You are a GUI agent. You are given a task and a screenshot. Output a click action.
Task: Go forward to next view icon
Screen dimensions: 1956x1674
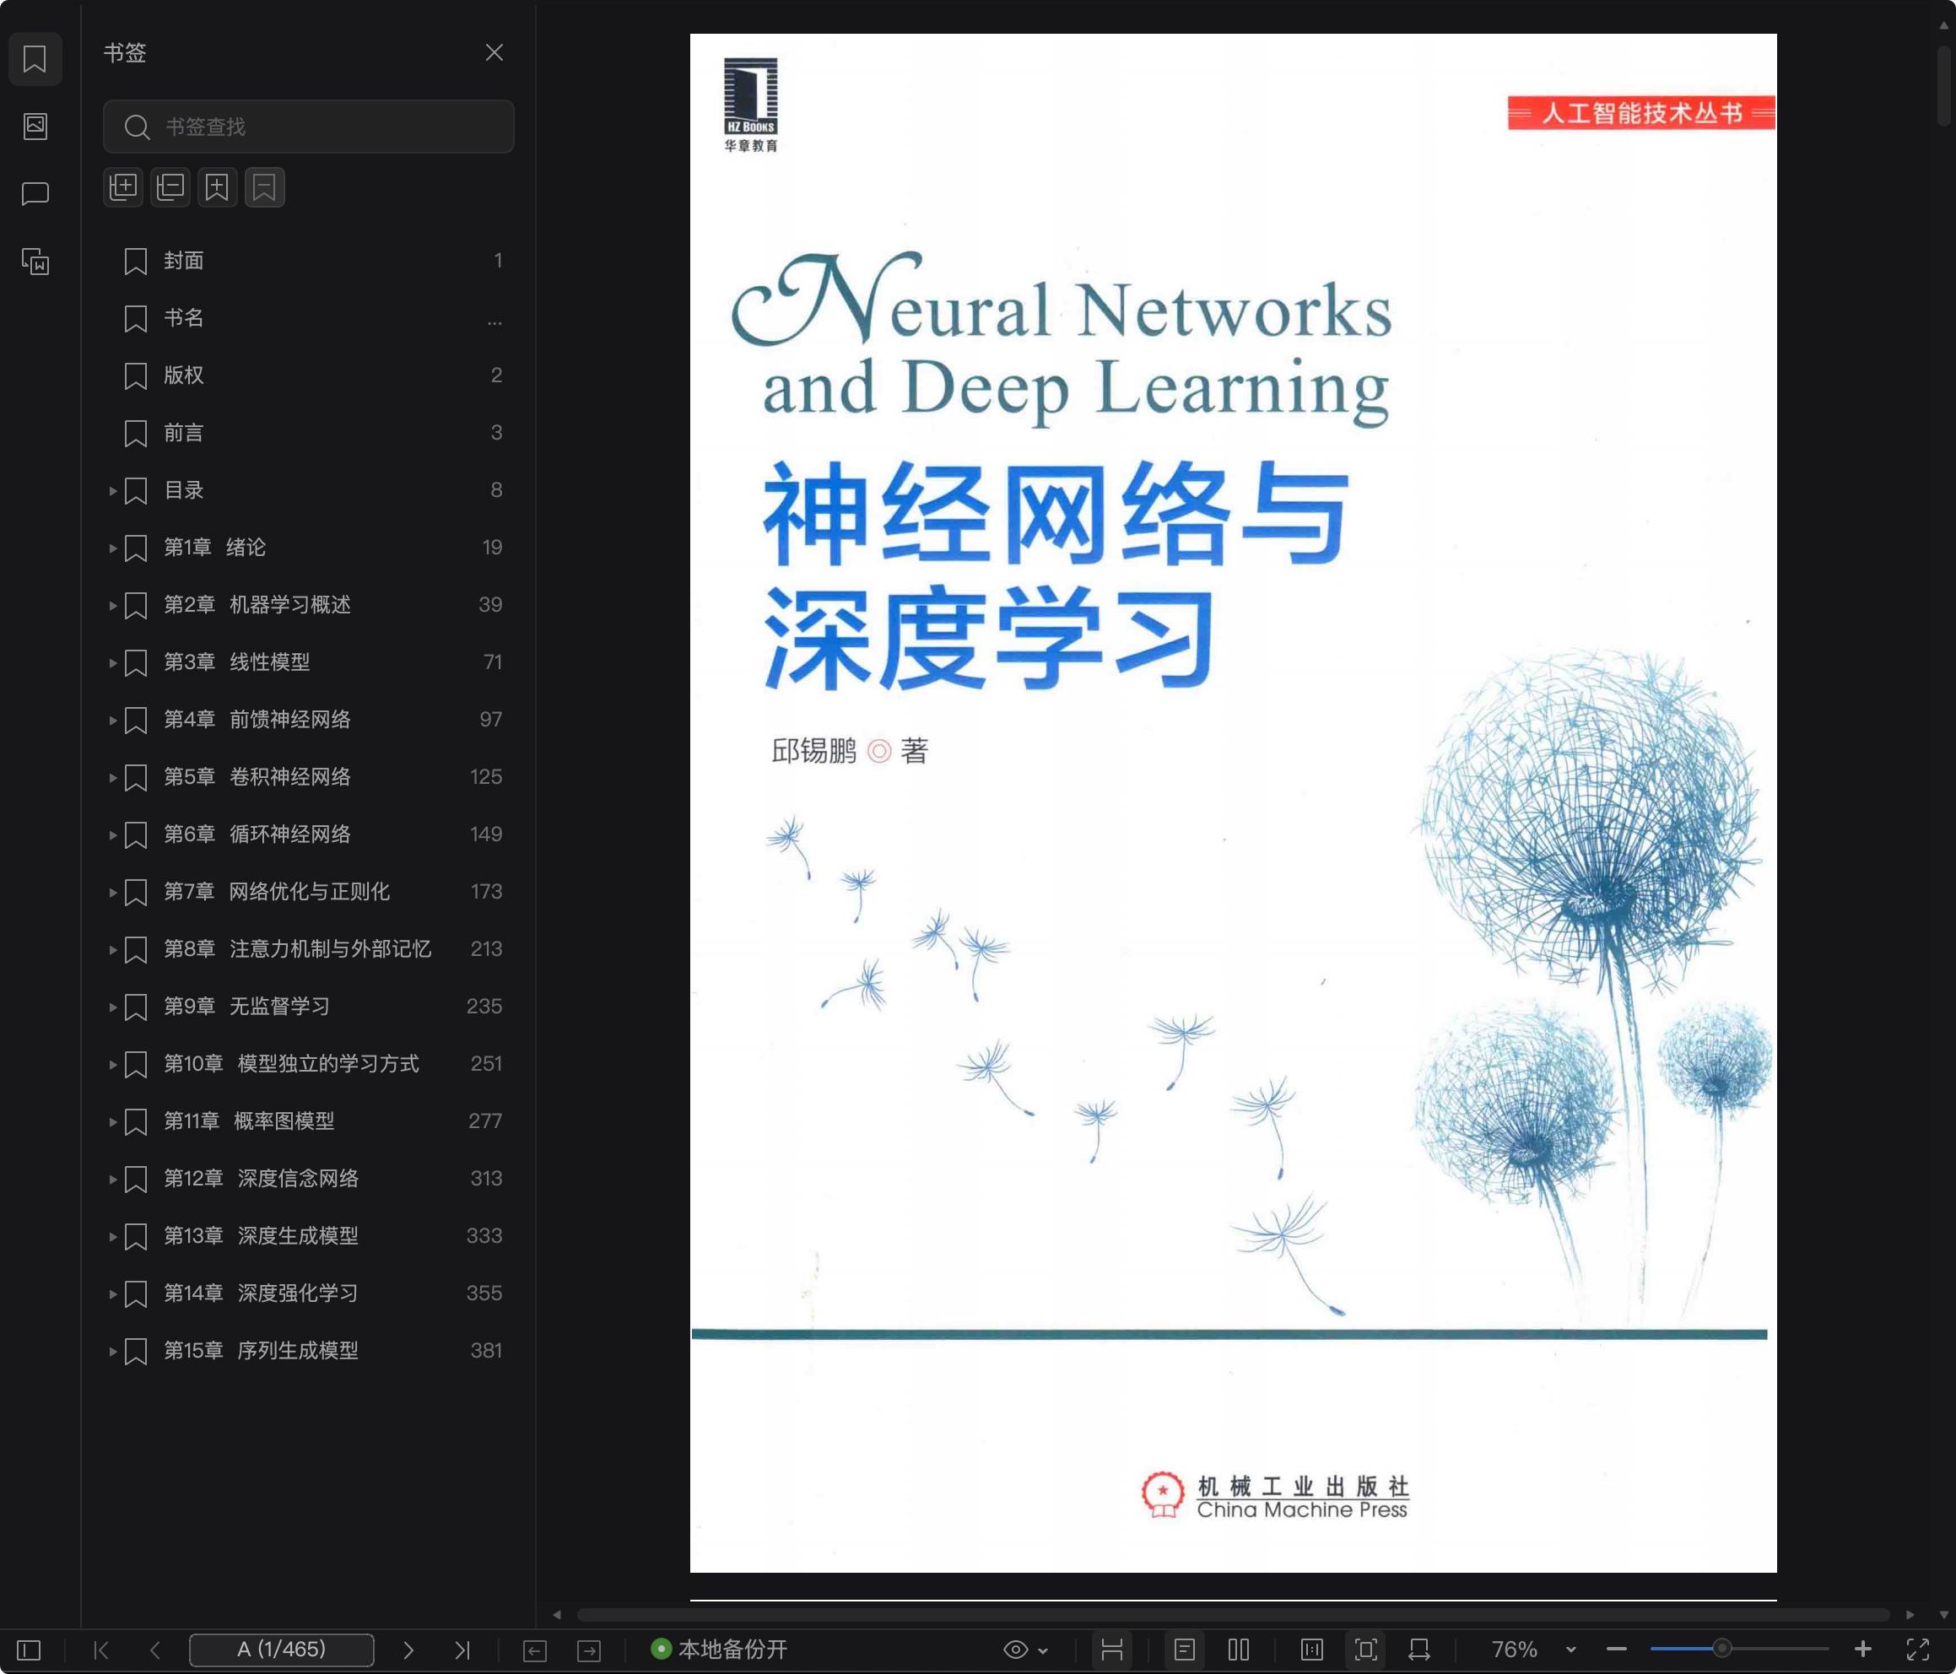[589, 1650]
